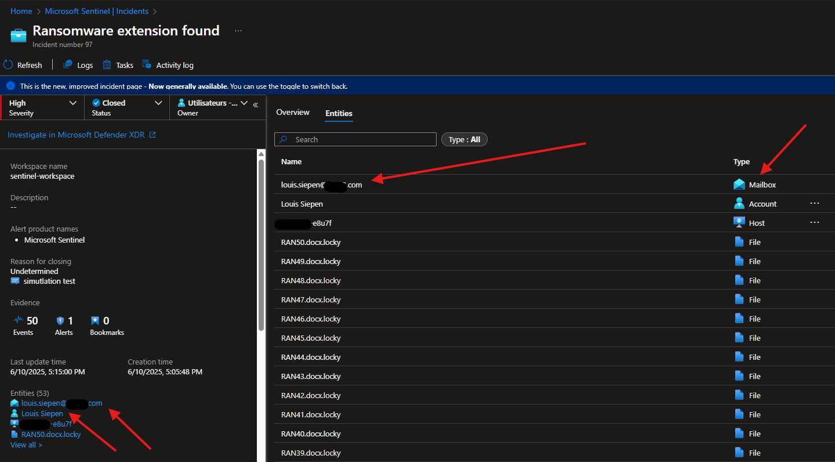
Task: Click the ellipsis next to the incident title
Action: [x=238, y=31]
